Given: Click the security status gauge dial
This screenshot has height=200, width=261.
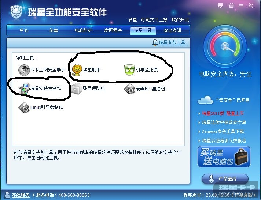Looking at the screenshot, I should 225,46.
